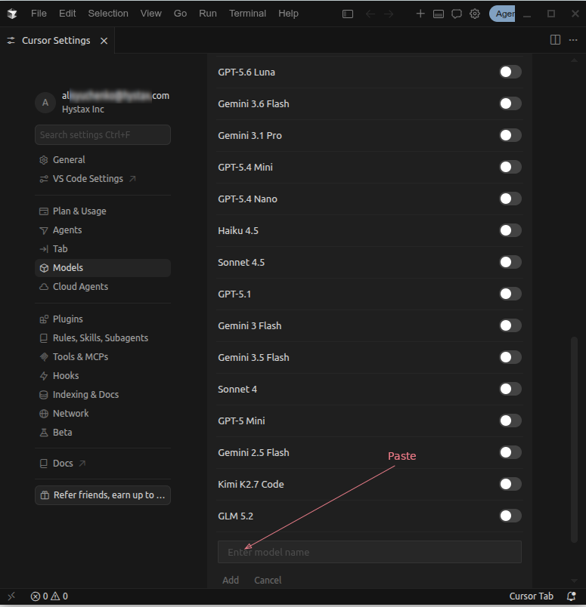Screen dimensions: 586x607
Task: Click the models list scrollbar thumb
Action: [574, 439]
